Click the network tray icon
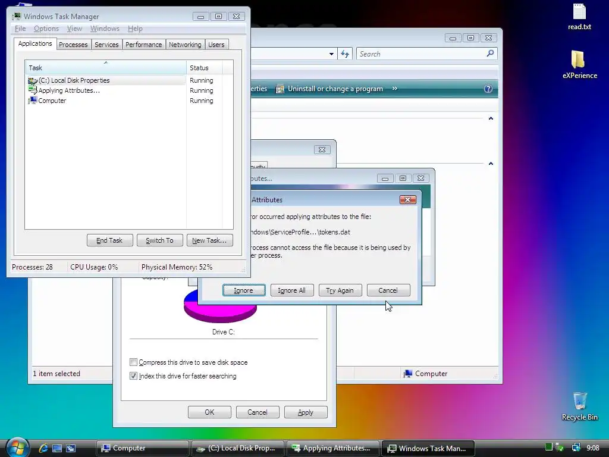Viewport: 609px width, 457px height. tap(576, 447)
